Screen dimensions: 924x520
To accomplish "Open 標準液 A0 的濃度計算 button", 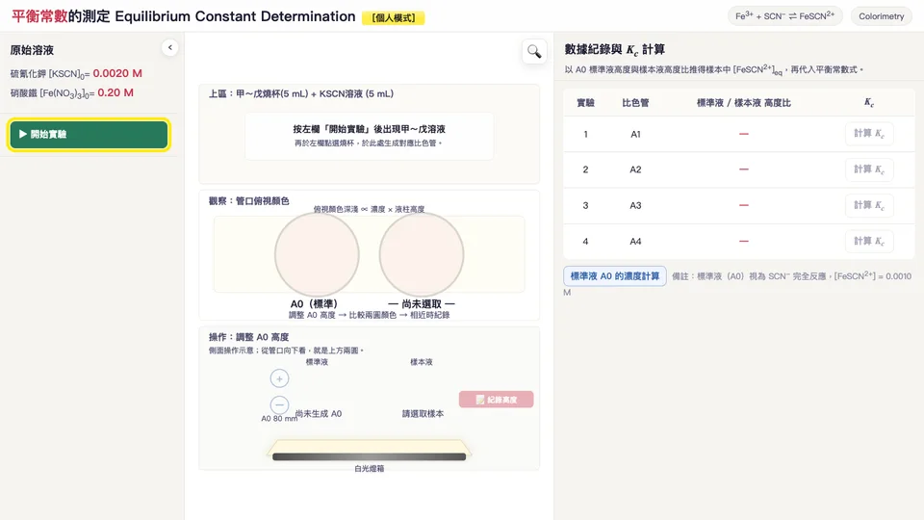I will [615, 276].
